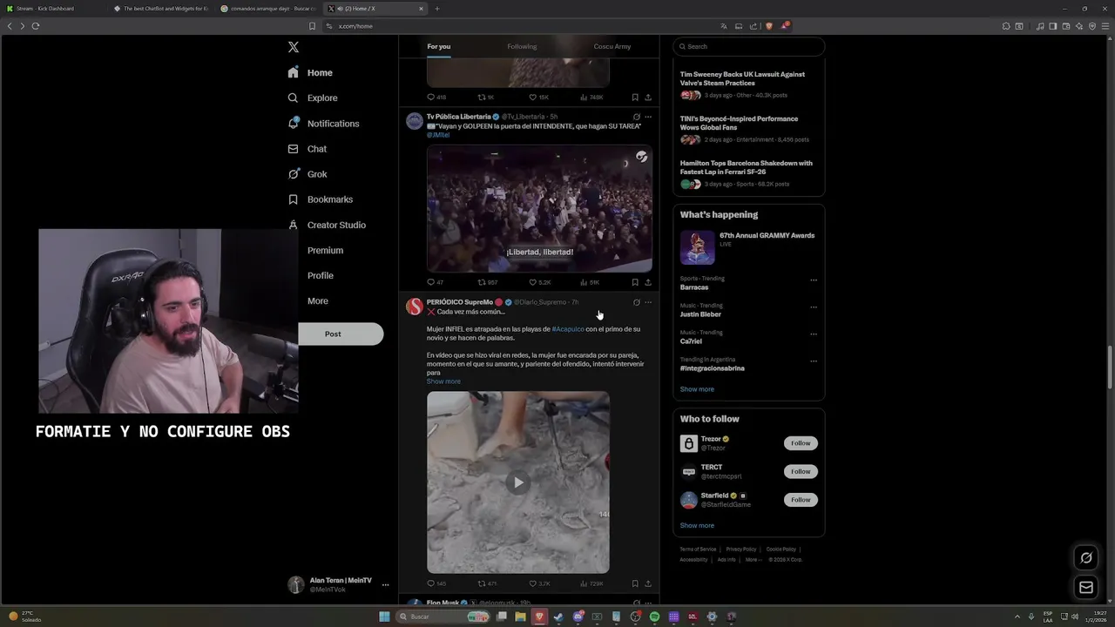This screenshot has height=627, width=1115.
Task: Open TINI's Beyoncé-Inspired Performance story
Action: tap(739, 123)
